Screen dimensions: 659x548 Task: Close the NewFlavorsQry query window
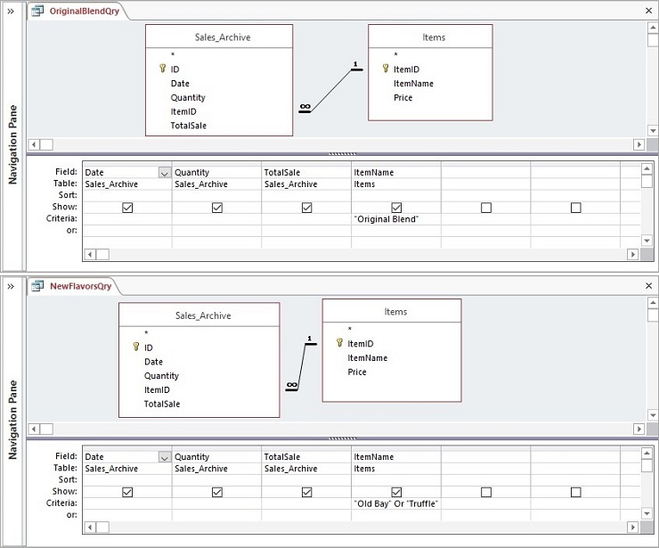[648, 286]
